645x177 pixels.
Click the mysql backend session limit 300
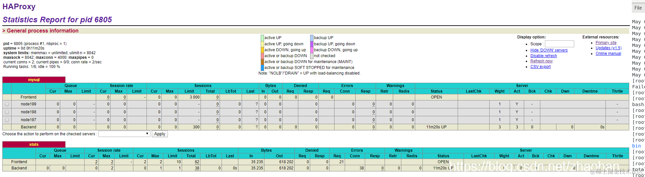click(x=196, y=127)
